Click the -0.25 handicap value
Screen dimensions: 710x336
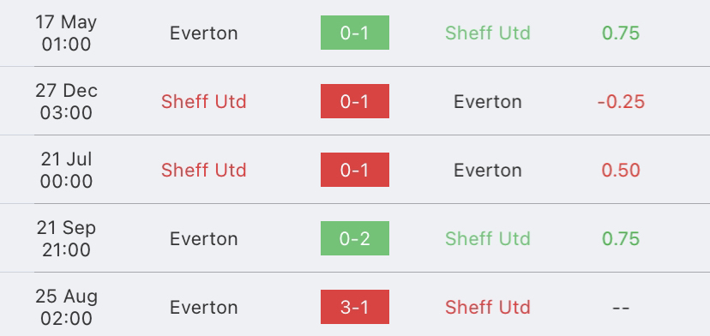[x=621, y=101]
